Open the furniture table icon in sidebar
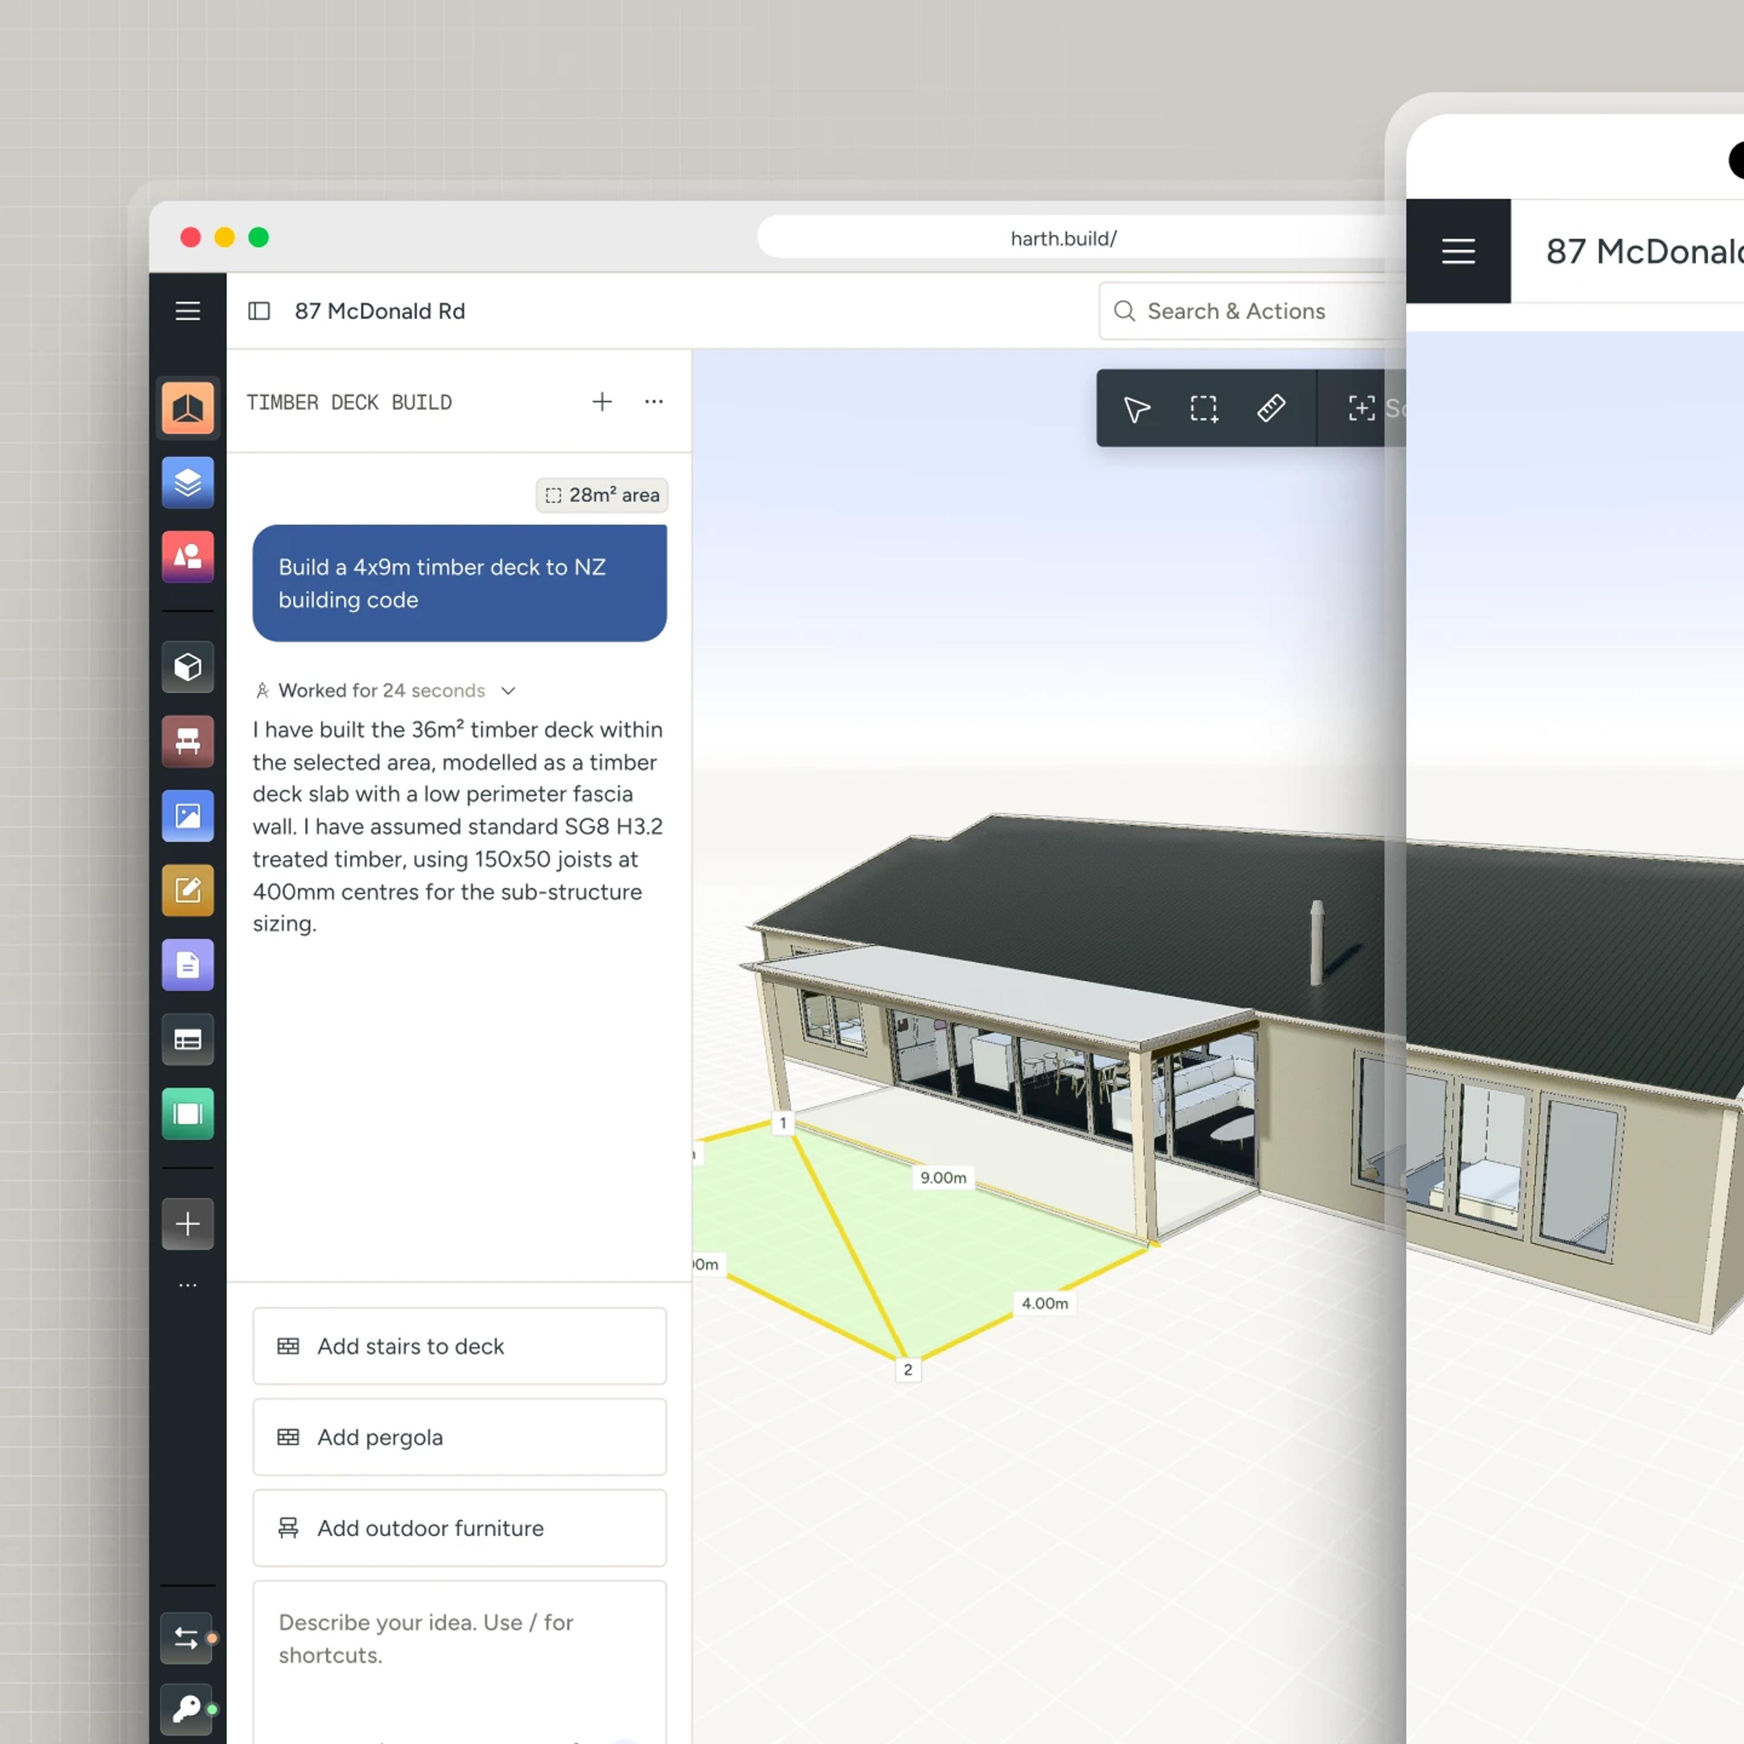The width and height of the screenshot is (1744, 1744). (x=188, y=742)
